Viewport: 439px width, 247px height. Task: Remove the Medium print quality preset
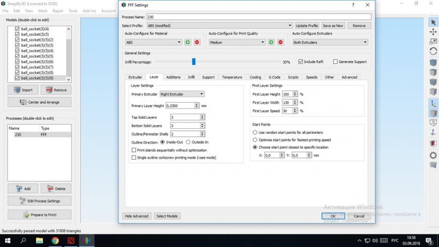(280, 42)
